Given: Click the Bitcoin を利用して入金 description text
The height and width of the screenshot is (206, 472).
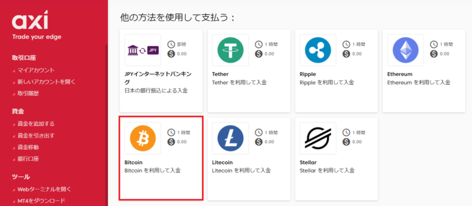Looking at the screenshot, I should [152, 170].
